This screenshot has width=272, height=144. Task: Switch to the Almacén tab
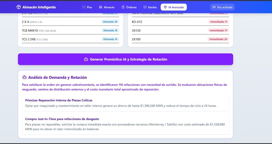(x=107, y=7)
